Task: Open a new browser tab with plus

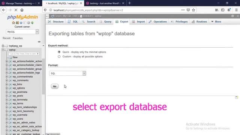Action: point(129,3)
